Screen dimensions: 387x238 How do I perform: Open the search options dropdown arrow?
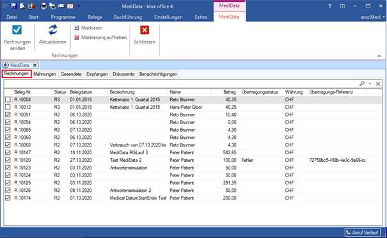(x=370, y=84)
